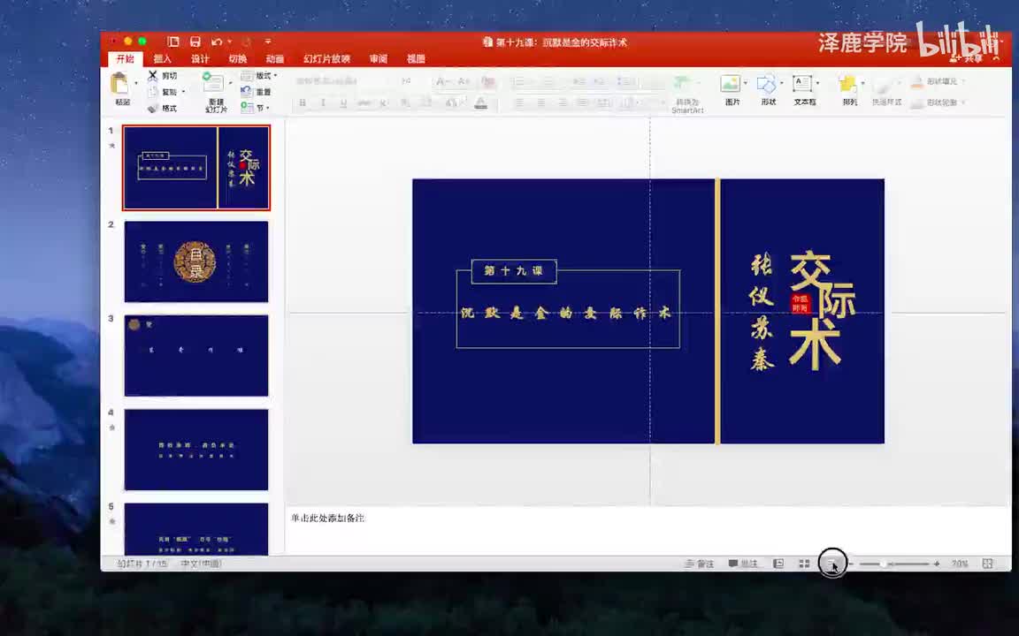1019x636 pixels.
Task: Open the Home (开始) ribbon tab
Action: tap(125, 59)
